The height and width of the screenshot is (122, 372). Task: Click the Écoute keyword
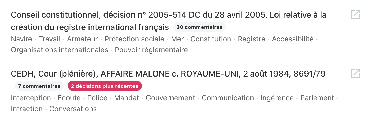point(69,98)
